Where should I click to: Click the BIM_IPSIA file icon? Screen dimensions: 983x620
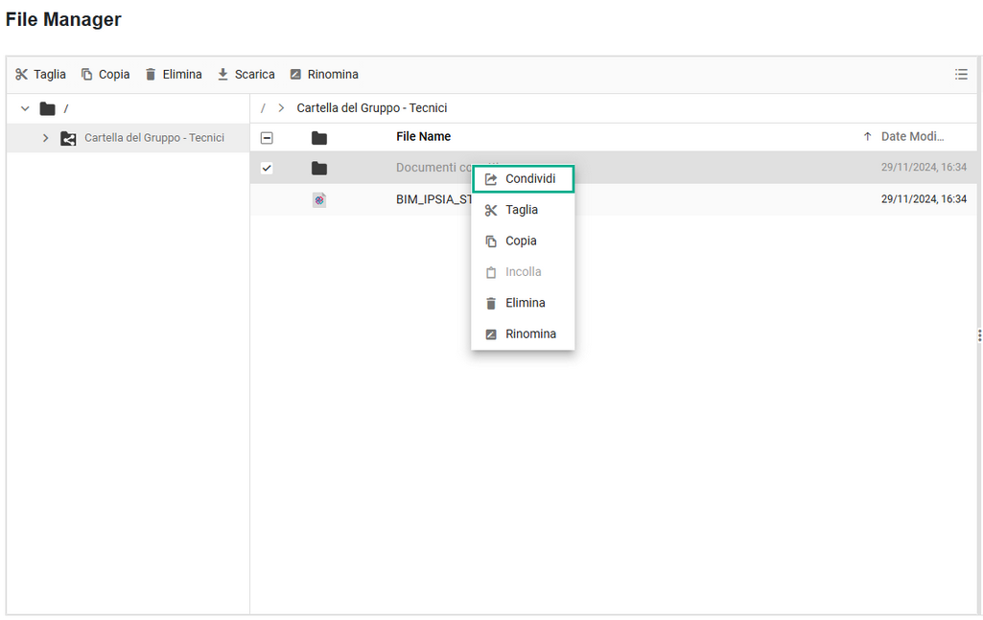pyautogui.click(x=319, y=199)
